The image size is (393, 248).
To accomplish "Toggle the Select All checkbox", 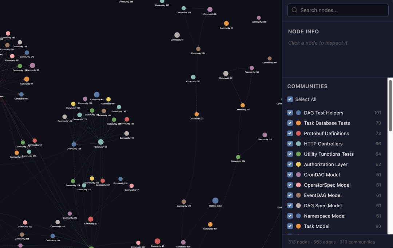I will click(290, 99).
